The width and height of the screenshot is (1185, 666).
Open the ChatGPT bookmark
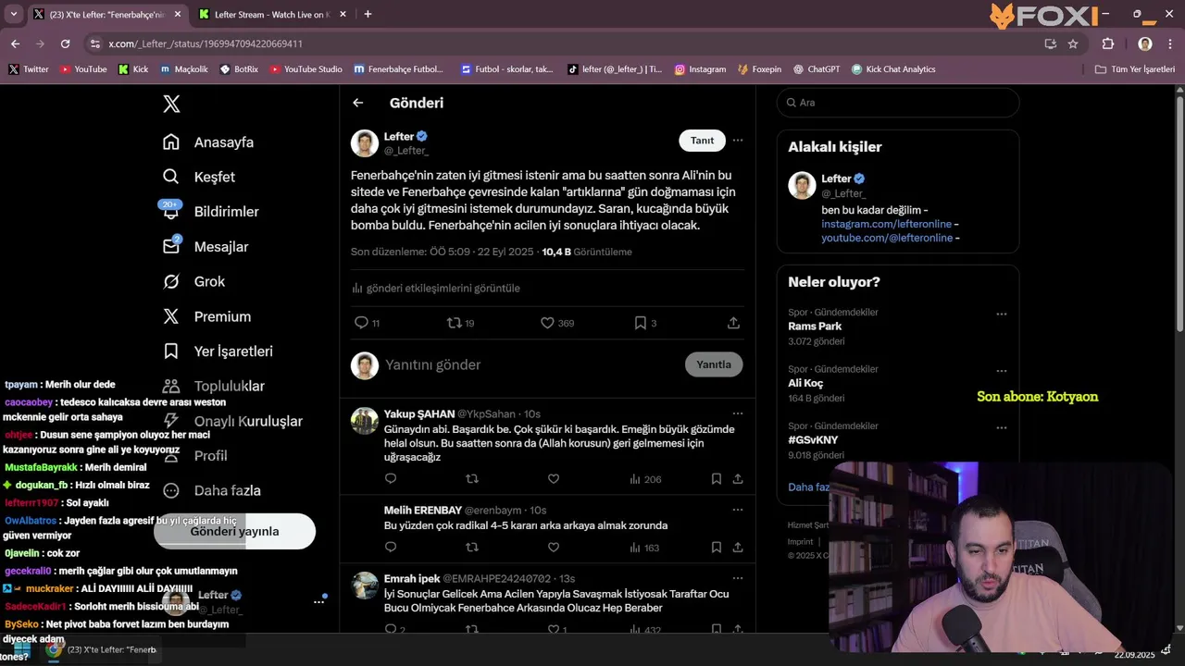point(815,69)
